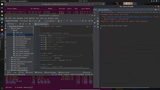Click inspection warnings indicator in editor
The image size is (160, 90).
click(88, 27)
